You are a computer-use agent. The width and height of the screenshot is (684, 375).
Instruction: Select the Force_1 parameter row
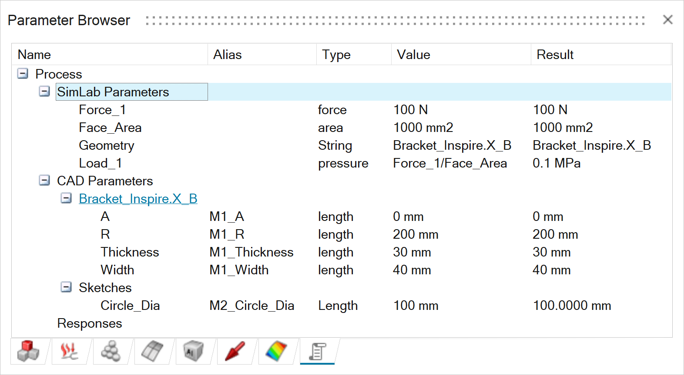[102, 110]
